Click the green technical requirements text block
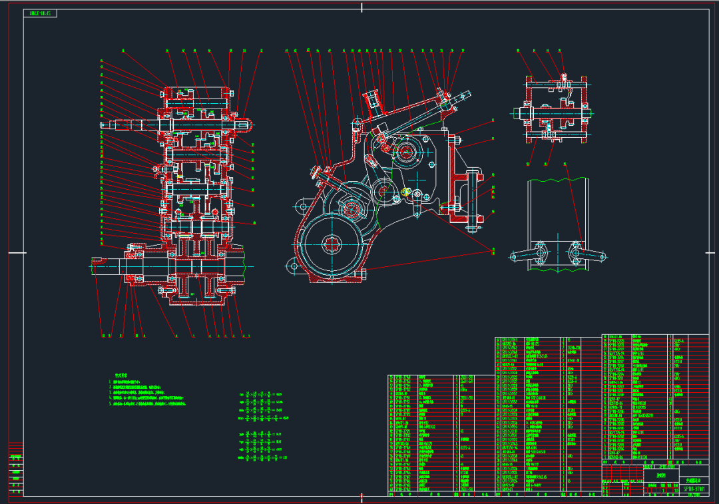The image size is (719, 504). (x=147, y=390)
